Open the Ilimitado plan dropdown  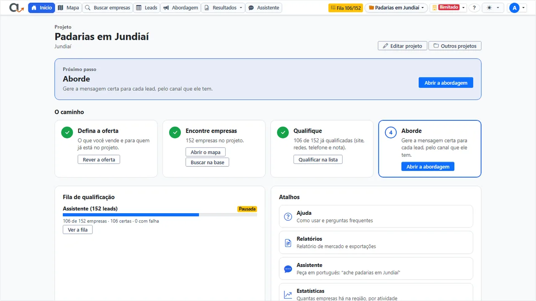(x=448, y=8)
